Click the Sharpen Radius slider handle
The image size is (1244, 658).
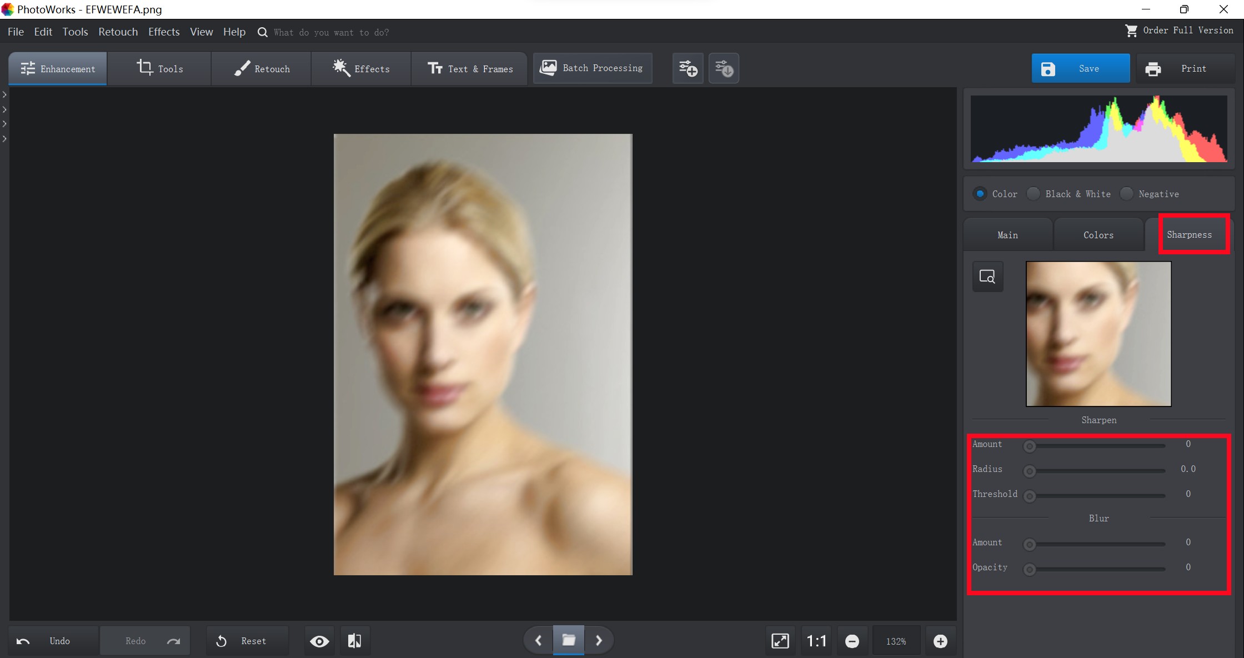click(1030, 471)
